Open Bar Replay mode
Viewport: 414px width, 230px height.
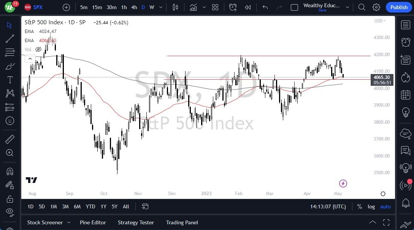point(248,7)
